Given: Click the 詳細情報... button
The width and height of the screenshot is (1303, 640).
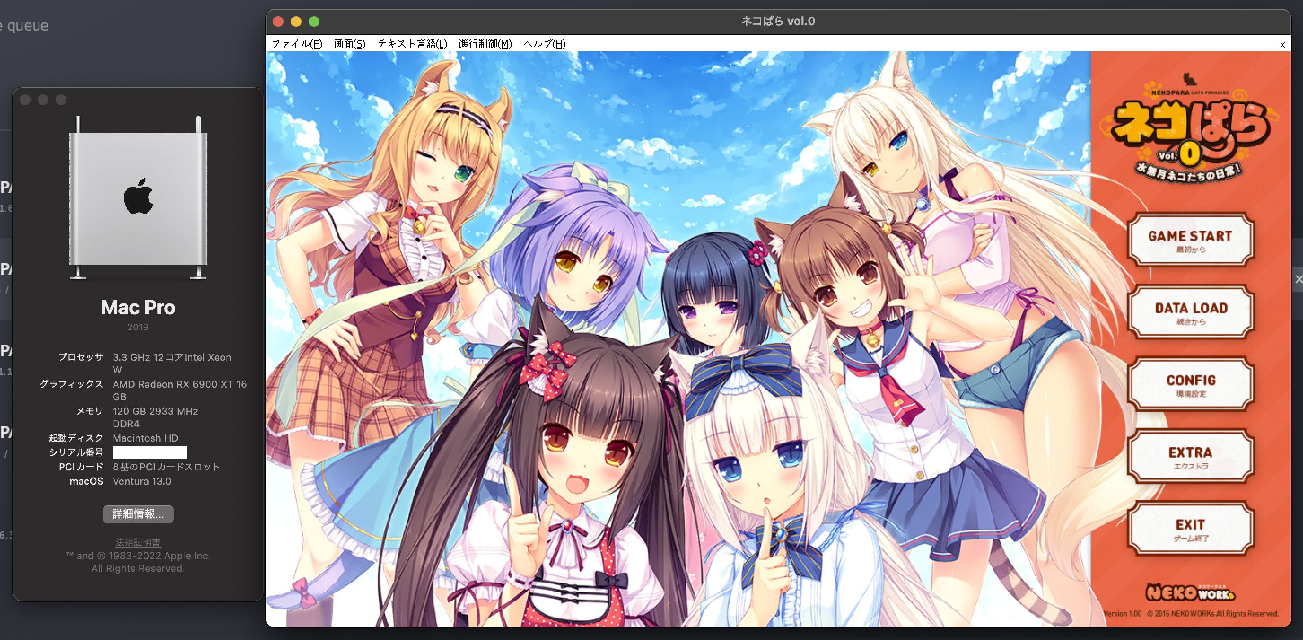Looking at the screenshot, I should 138,514.
